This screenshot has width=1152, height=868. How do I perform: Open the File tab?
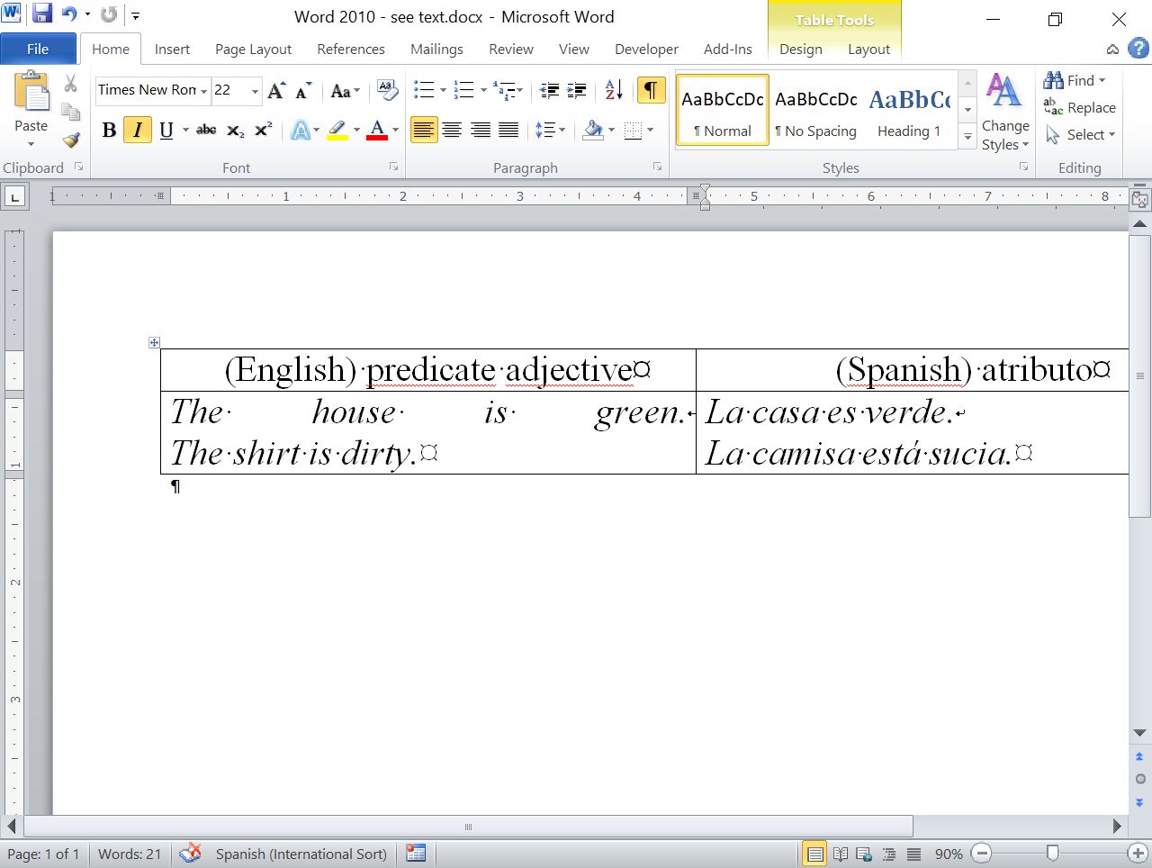point(38,50)
